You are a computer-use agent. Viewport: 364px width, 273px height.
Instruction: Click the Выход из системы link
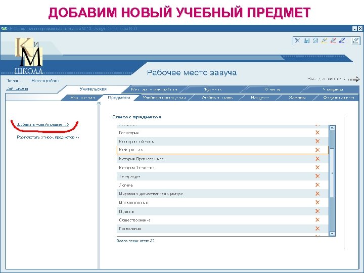point(327,79)
